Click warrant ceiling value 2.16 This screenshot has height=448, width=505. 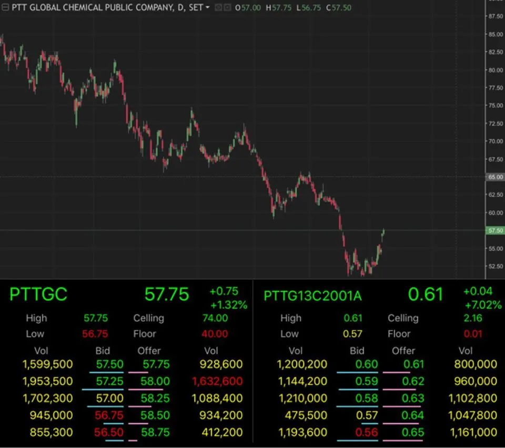click(473, 318)
